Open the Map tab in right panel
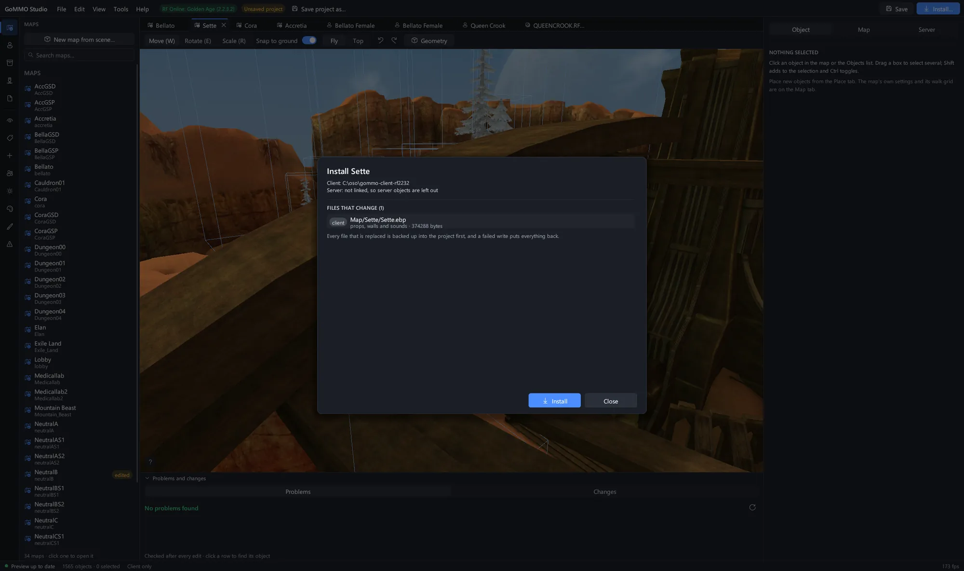964x571 pixels. click(864, 29)
